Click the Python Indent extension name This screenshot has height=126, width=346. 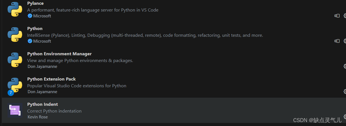pyautogui.click(x=42, y=104)
